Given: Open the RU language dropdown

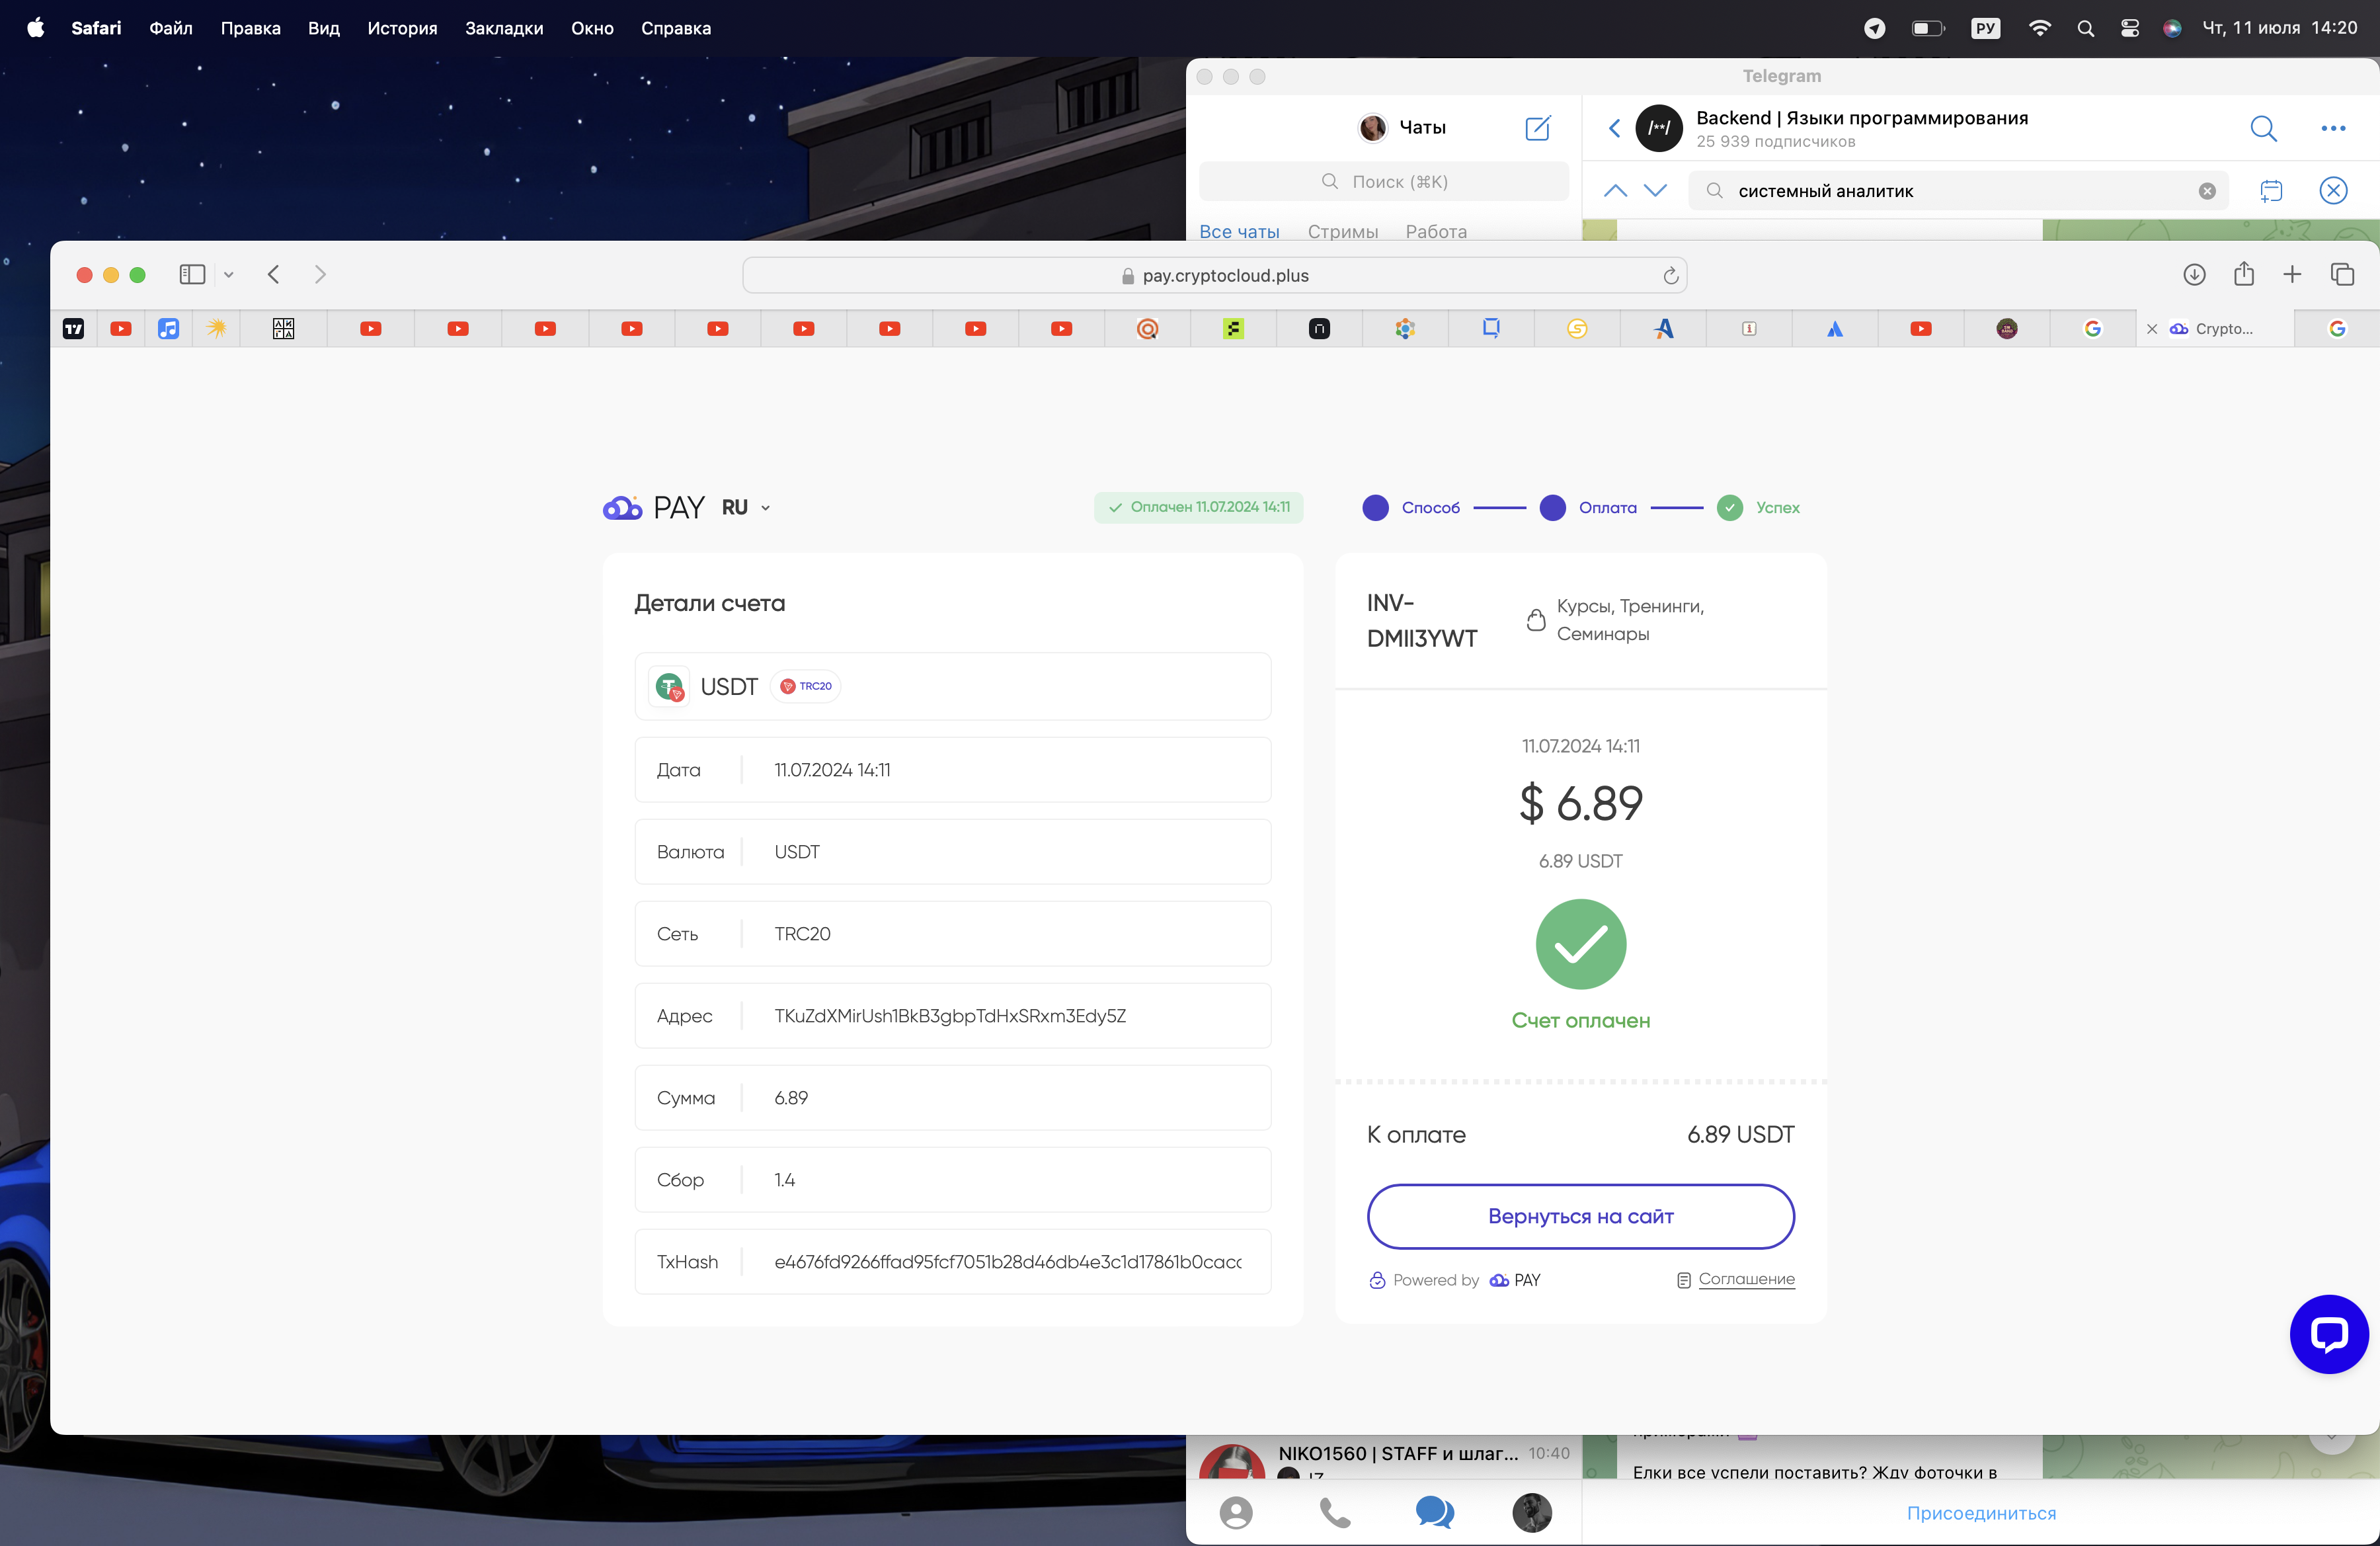Looking at the screenshot, I should pyautogui.click(x=746, y=507).
